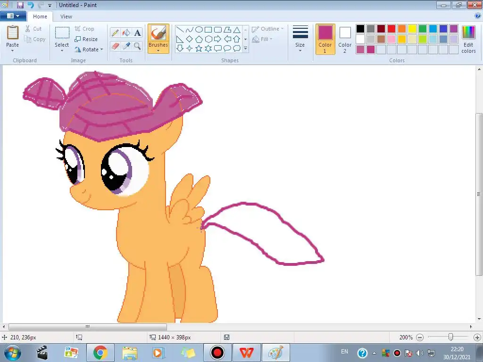Pick the orange color swatch
The width and height of the screenshot is (483, 362).
pyautogui.click(x=402, y=29)
